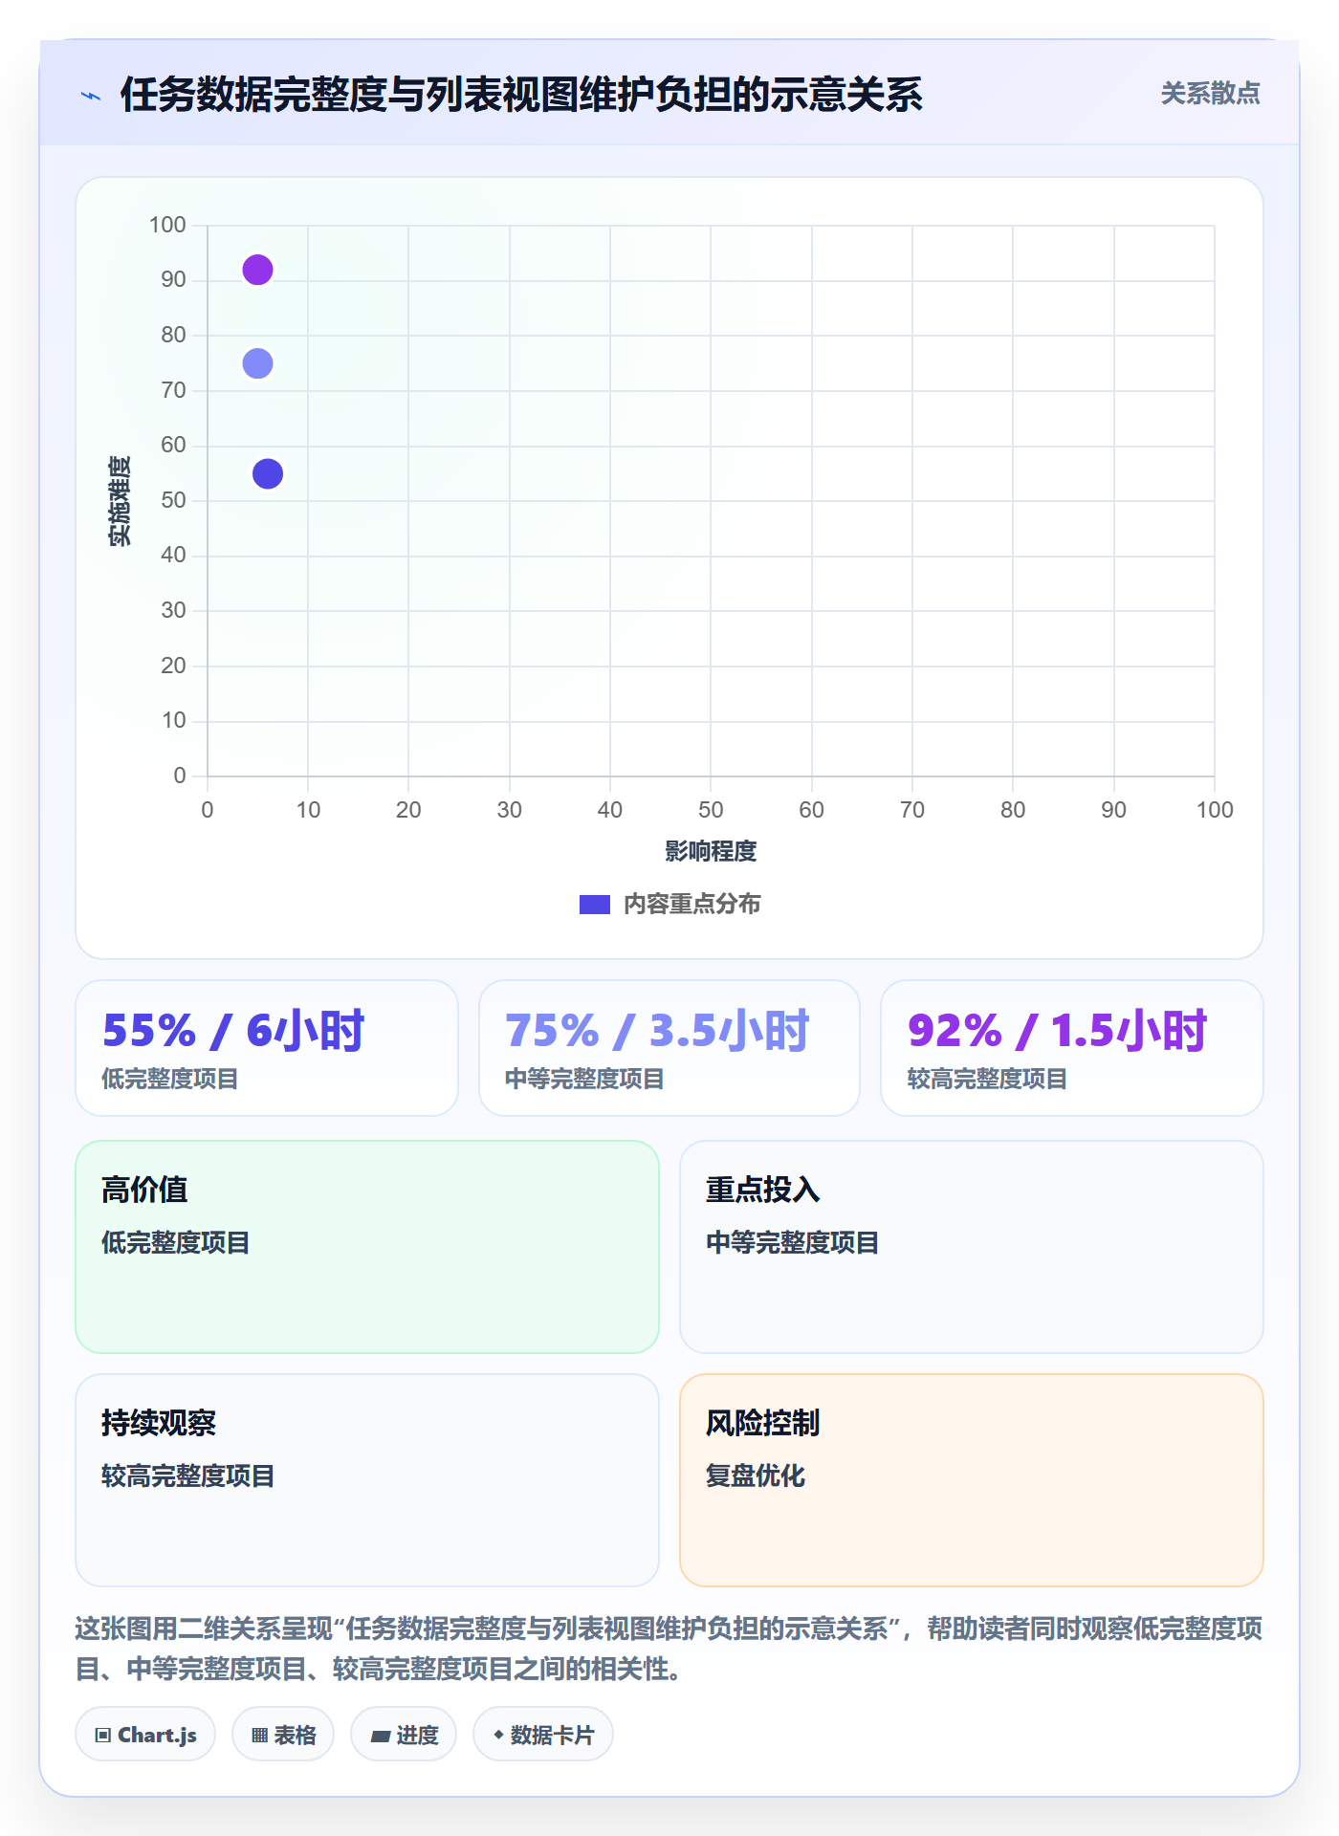Click the grid icon in 表格 chip
The width and height of the screenshot is (1339, 1836).
[259, 1736]
